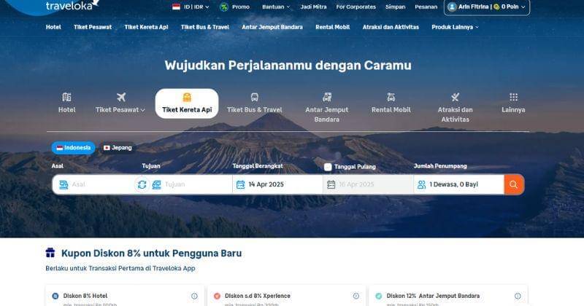Image resolution: width=584 pixels, height=306 pixels.
Task: Click the orange search magnifier button
Action: pyautogui.click(x=514, y=184)
